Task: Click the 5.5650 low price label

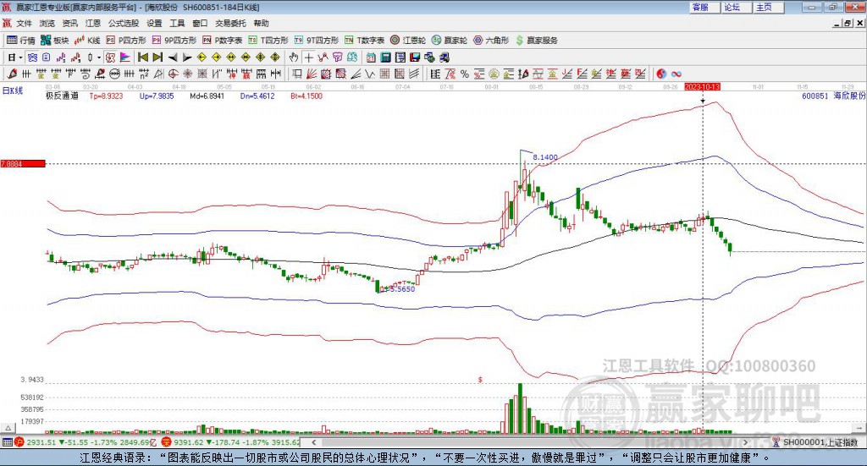Action: click(402, 288)
